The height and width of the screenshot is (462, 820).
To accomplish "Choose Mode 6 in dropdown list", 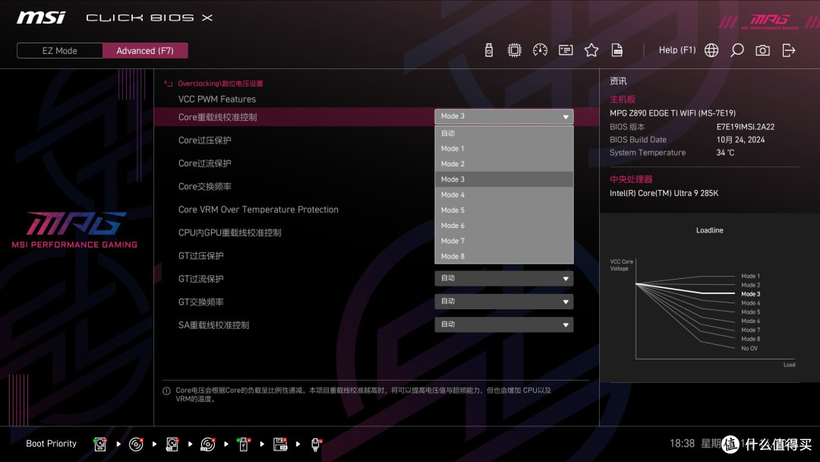I will (504, 226).
